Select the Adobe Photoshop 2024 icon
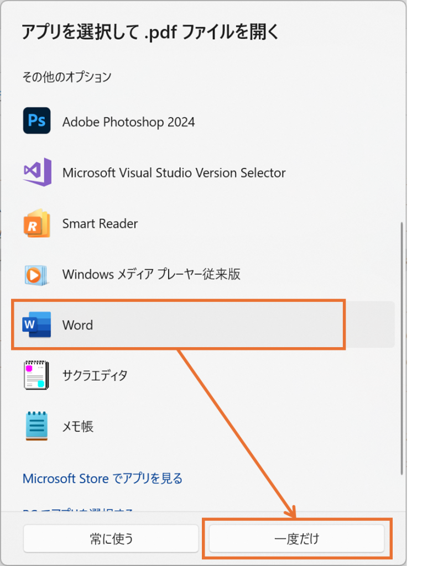Image resolution: width=443 pixels, height=566 pixels. pyautogui.click(x=37, y=121)
